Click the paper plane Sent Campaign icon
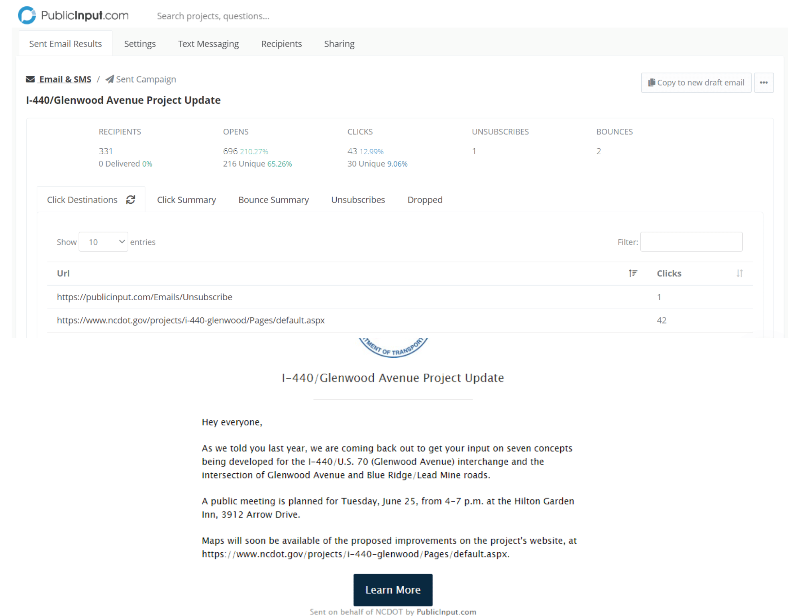Image resolution: width=797 pixels, height=616 pixels. tap(110, 79)
